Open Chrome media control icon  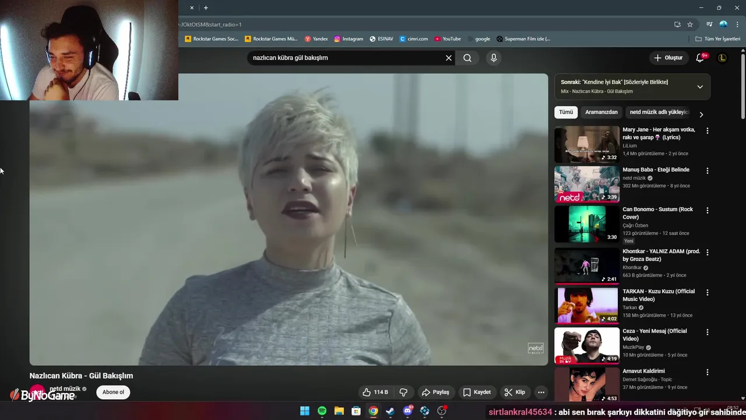(709, 24)
